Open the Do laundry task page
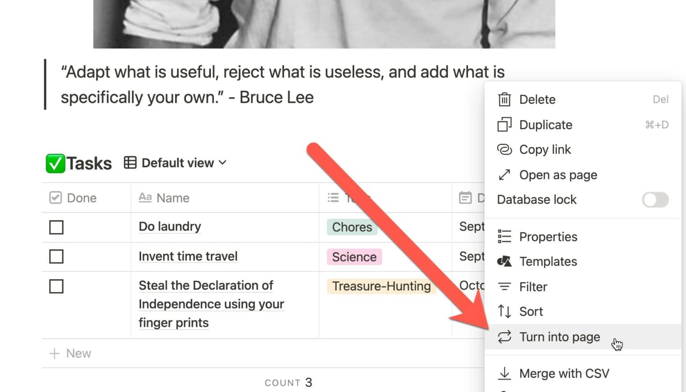Image resolution: width=686 pixels, height=392 pixels. coord(170,227)
